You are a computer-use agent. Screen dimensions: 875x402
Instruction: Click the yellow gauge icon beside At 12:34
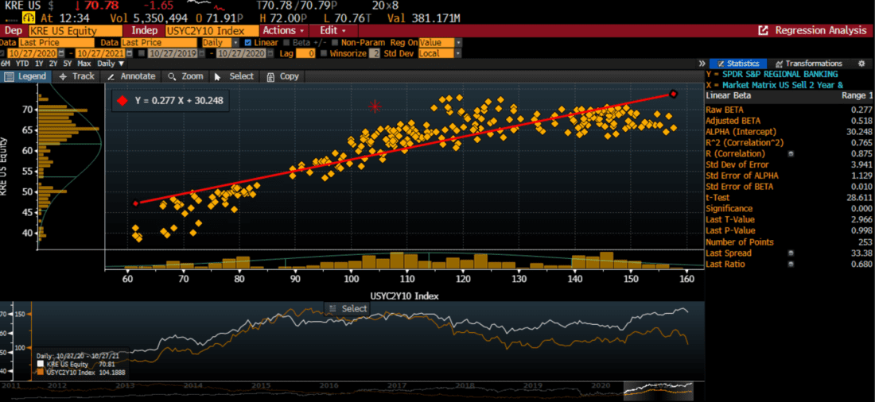click(28, 17)
